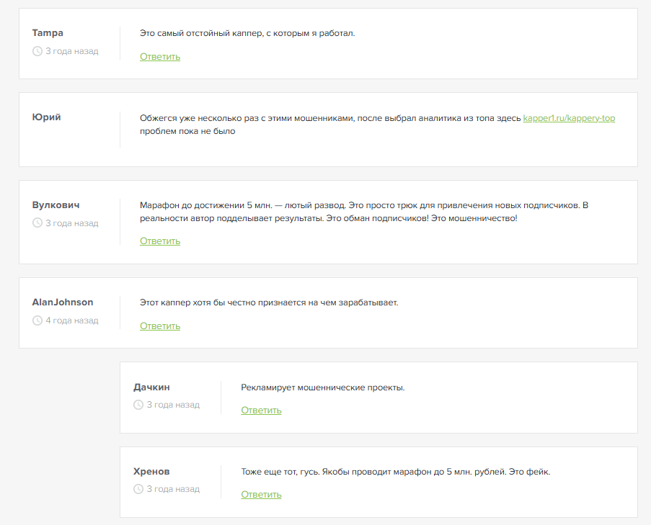Click the author name Хренов
This screenshot has width=651, height=525.
[x=151, y=472]
